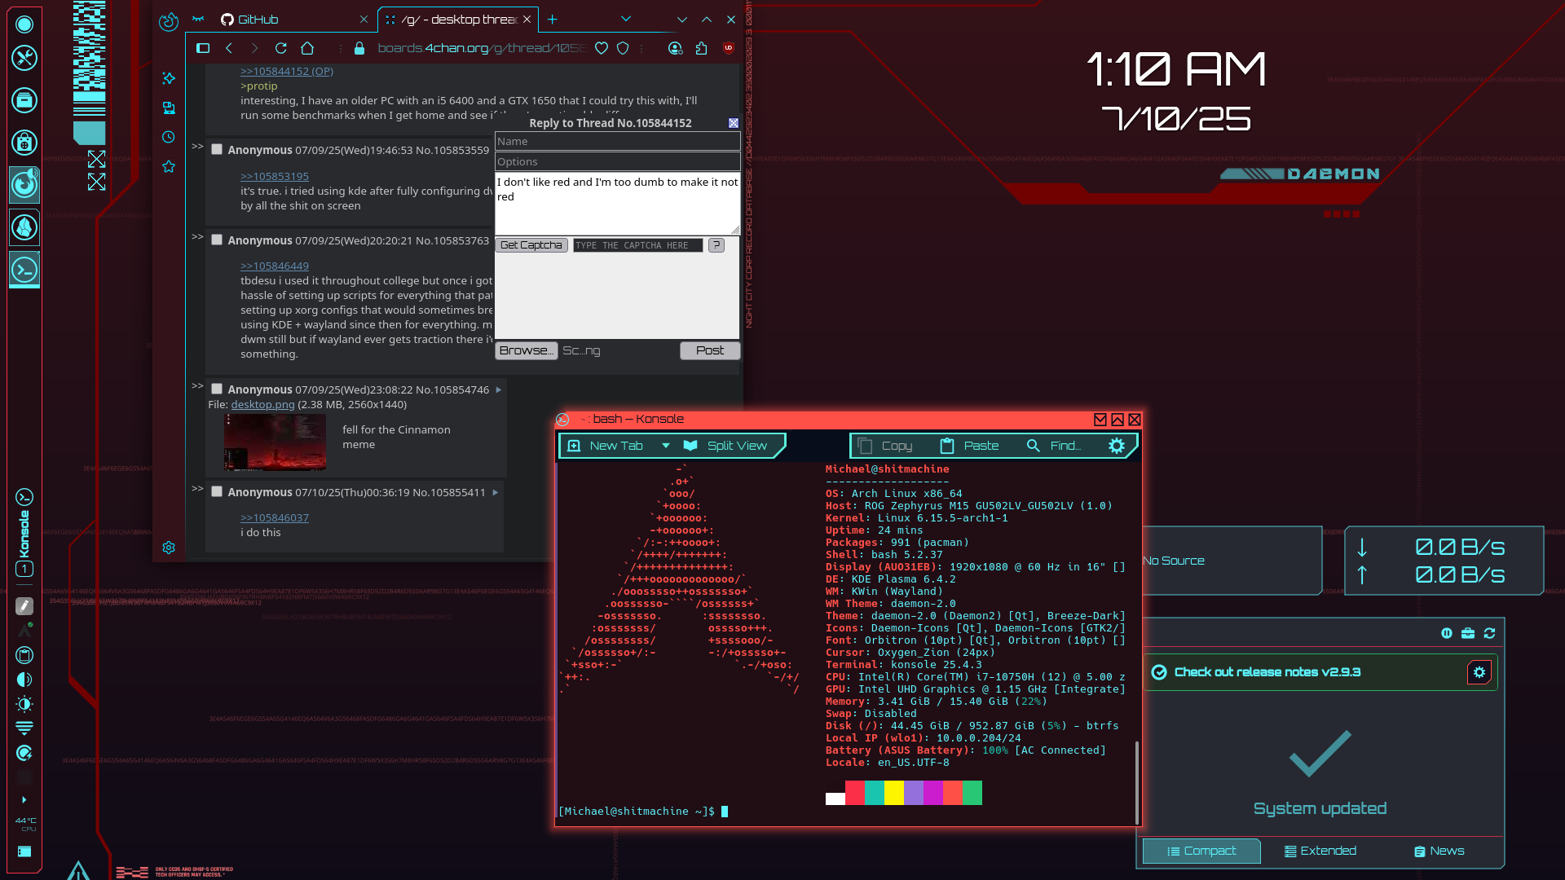Open the browser sidebar AI sparkle icon
The width and height of the screenshot is (1565, 880).
coord(169,78)
